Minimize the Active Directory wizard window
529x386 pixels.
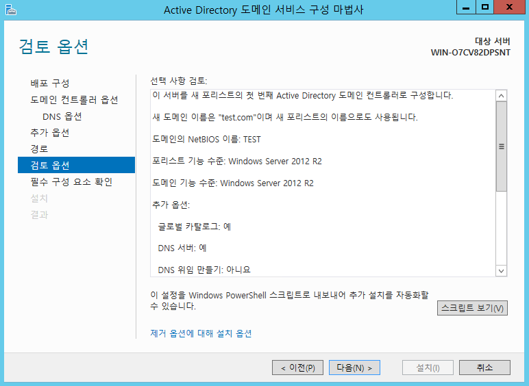[x=465, y=8]
